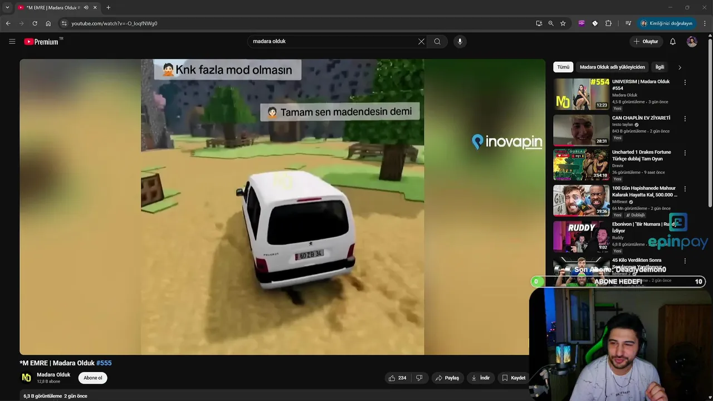Open options for UNIVERSIM #554 video
This screenshot has width=713, height=401.
685,82
